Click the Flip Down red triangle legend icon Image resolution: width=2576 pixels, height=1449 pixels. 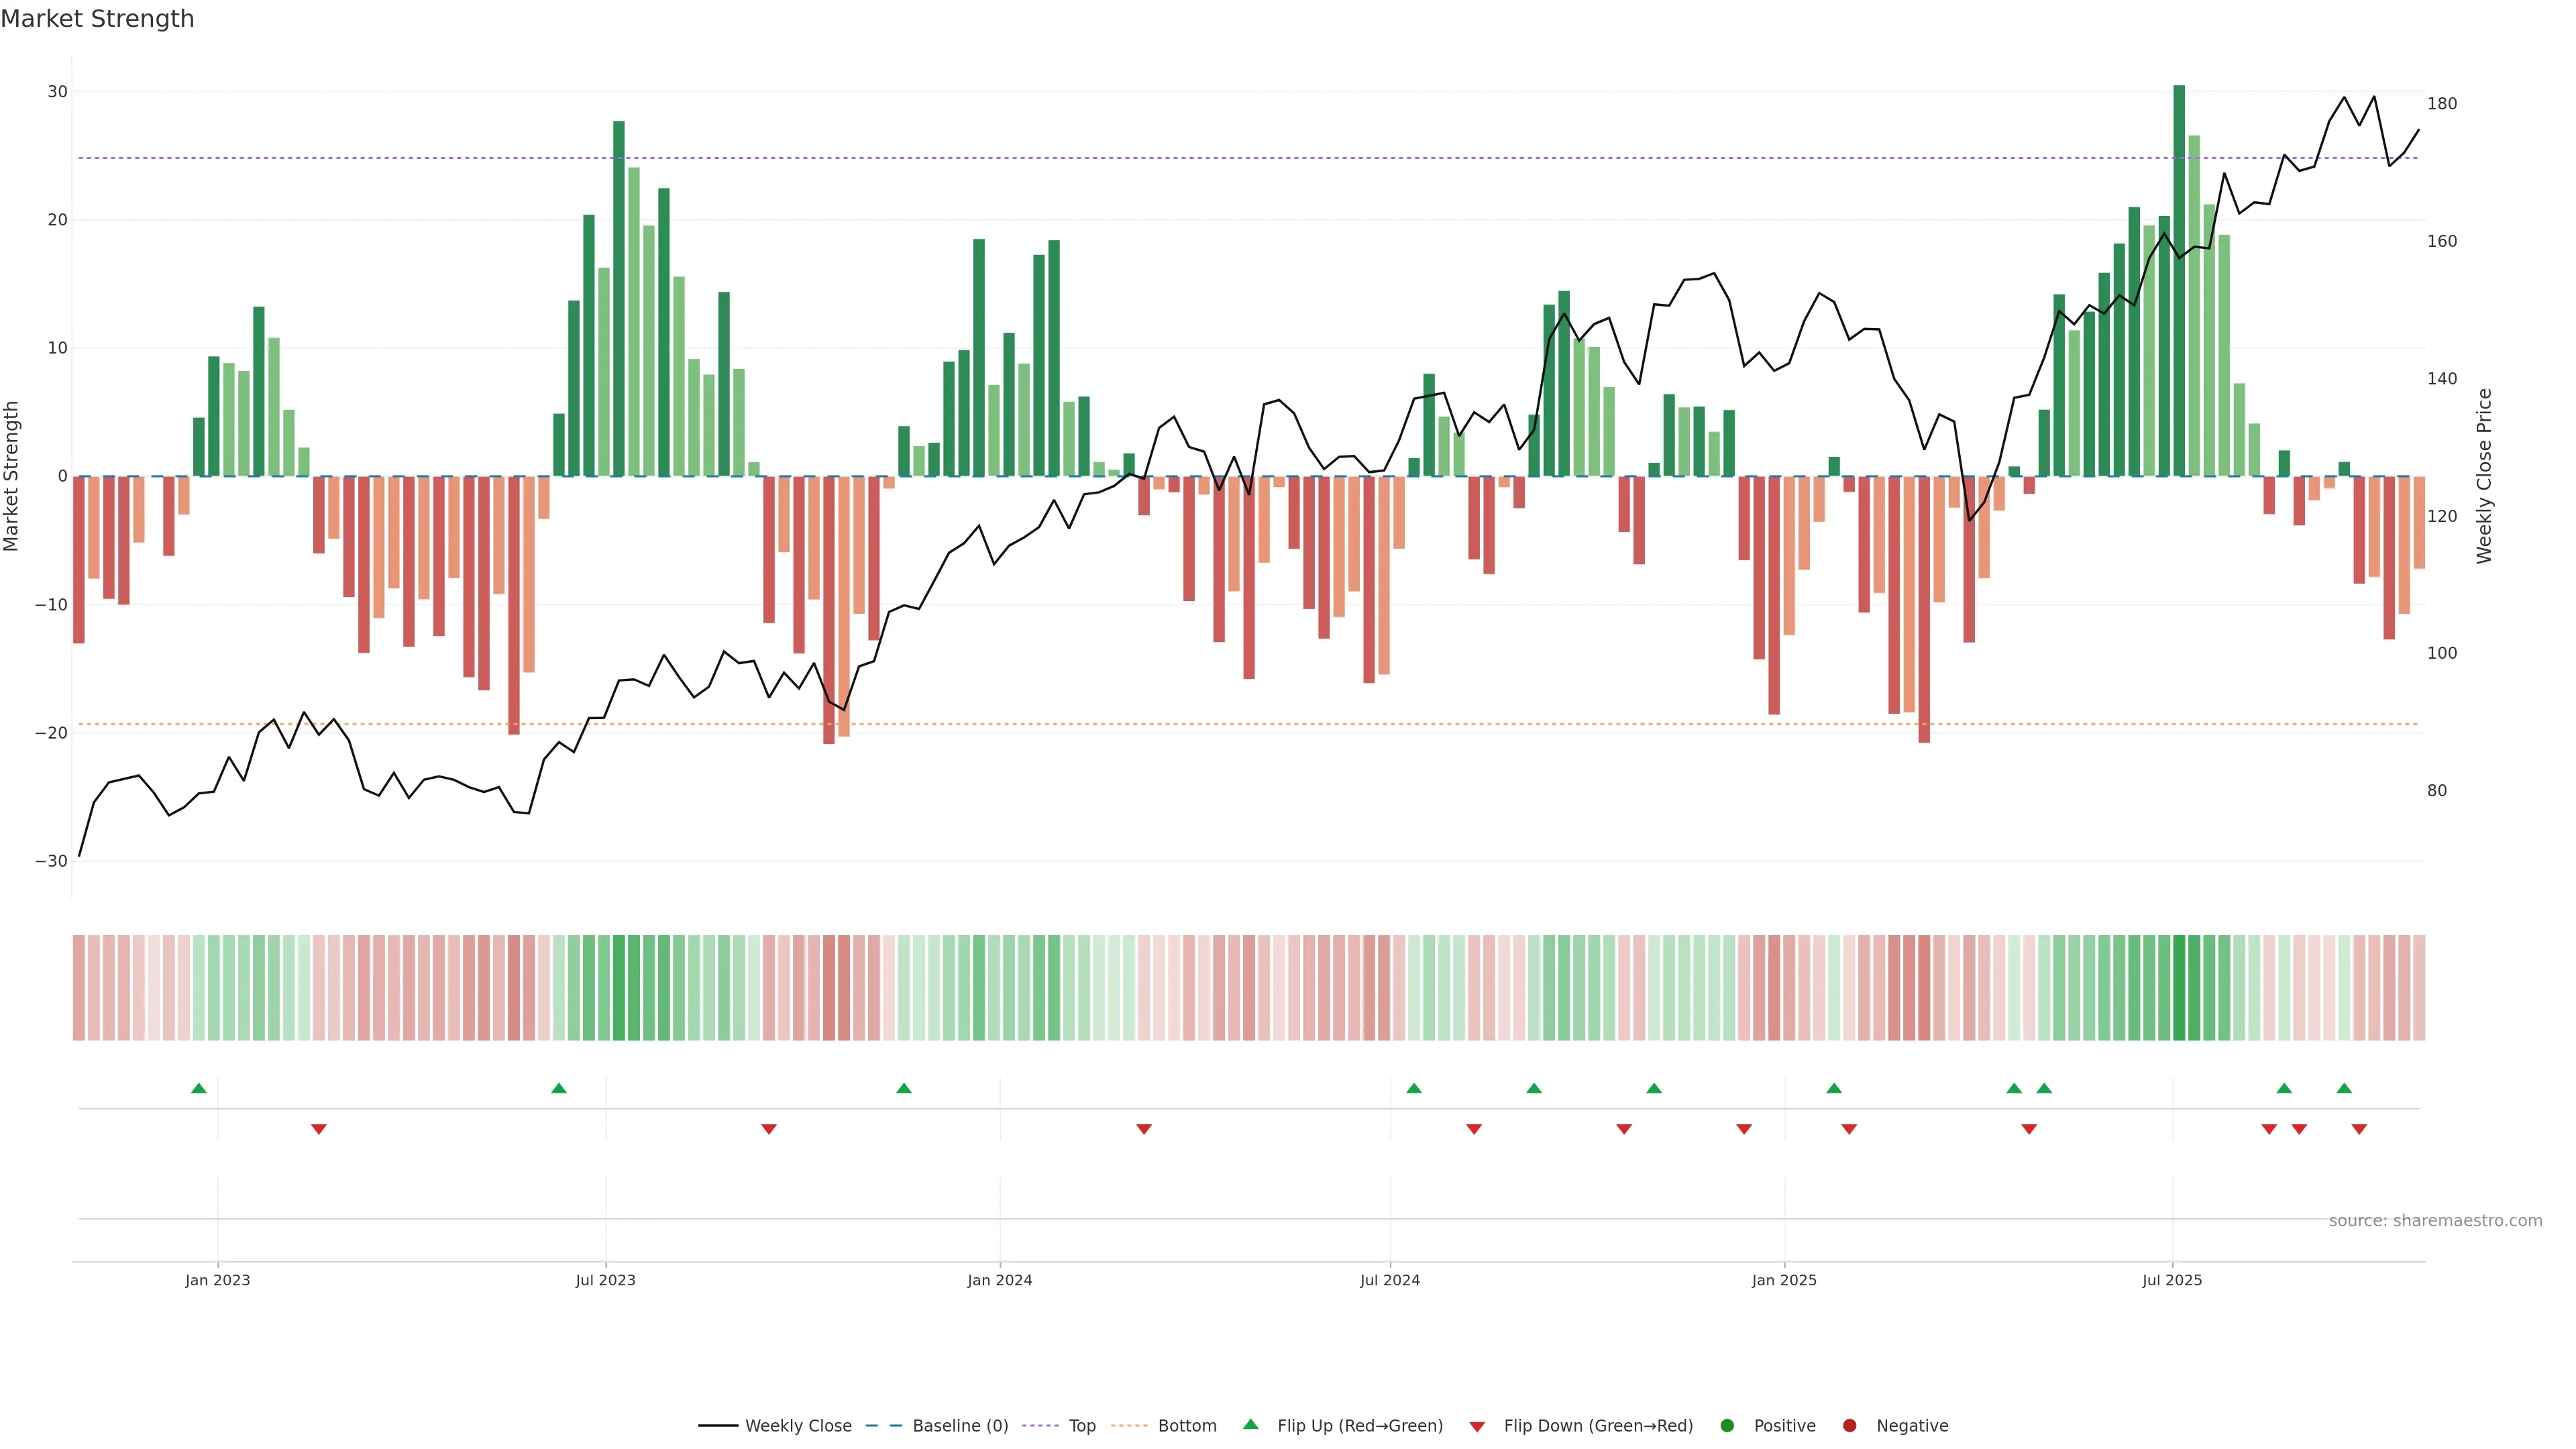point(1477,1427)
